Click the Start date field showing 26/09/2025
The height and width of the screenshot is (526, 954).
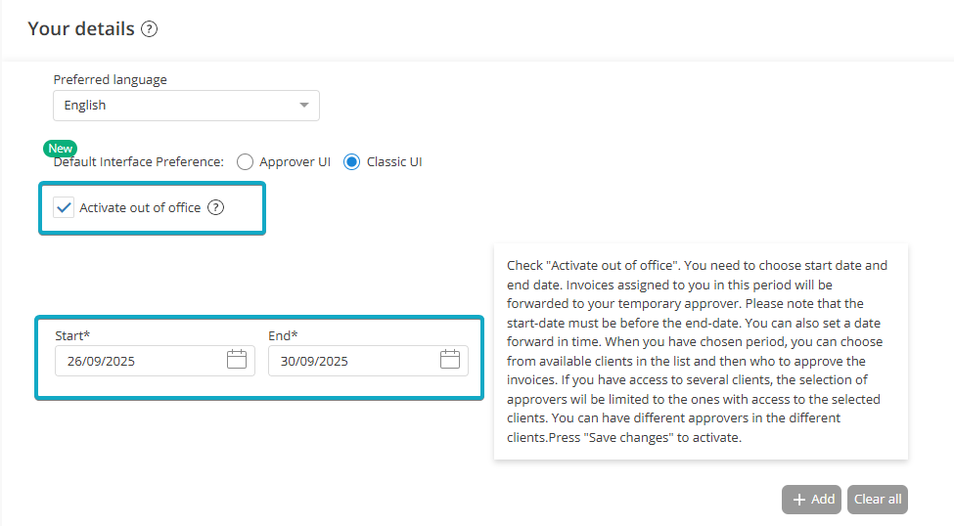tap(137, 361)
